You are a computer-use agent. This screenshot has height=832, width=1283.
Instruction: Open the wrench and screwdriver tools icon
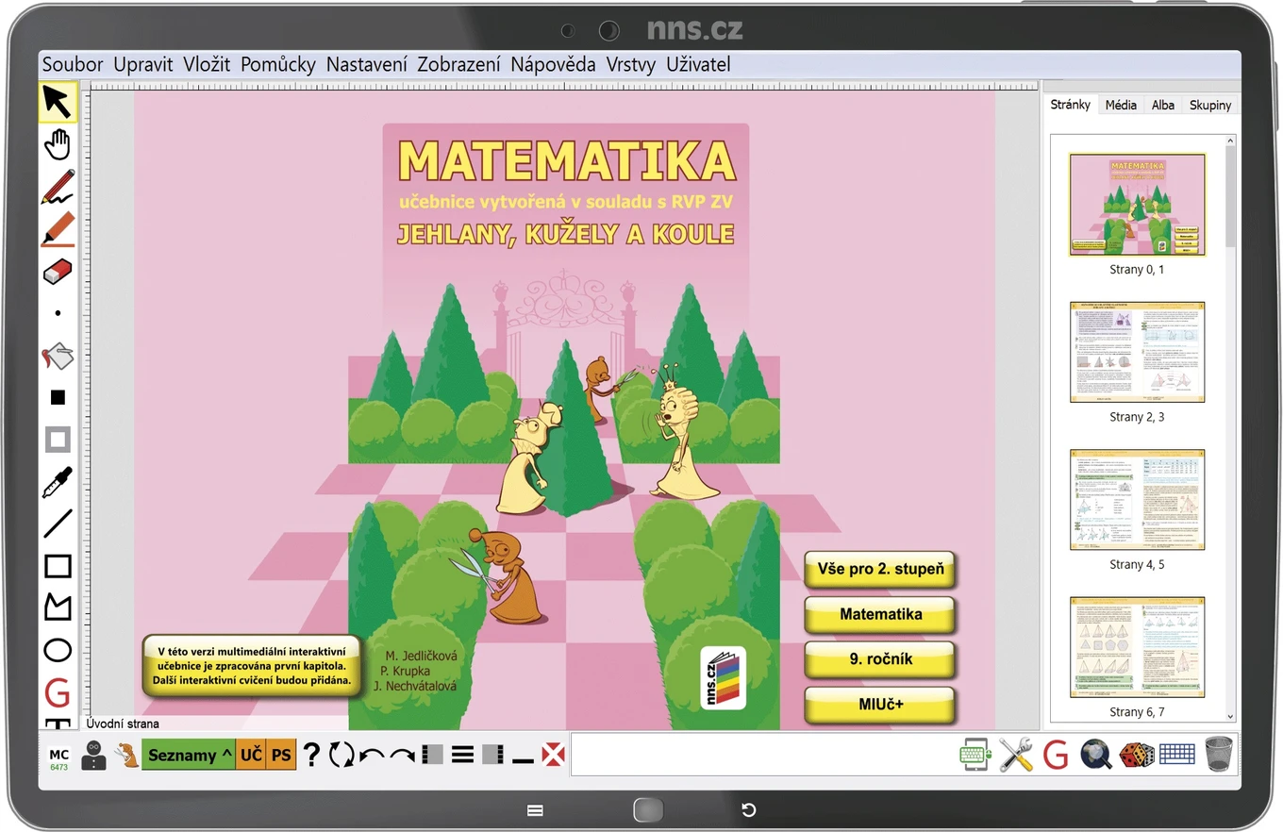1016,755
